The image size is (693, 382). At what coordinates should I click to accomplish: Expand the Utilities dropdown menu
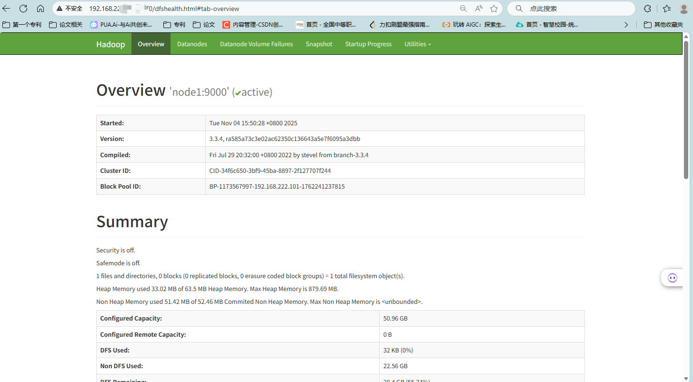click(418, 44)
